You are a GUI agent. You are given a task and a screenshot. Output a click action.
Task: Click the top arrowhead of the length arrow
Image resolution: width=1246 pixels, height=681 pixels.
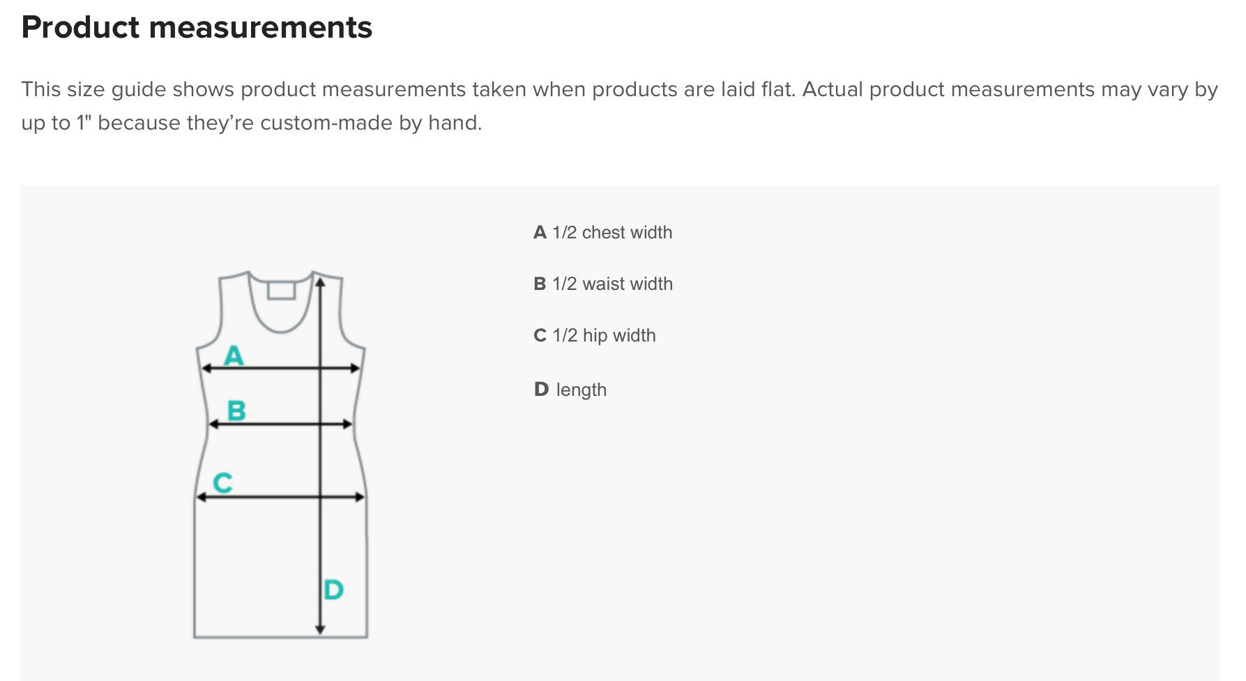[x=320, y=282]
